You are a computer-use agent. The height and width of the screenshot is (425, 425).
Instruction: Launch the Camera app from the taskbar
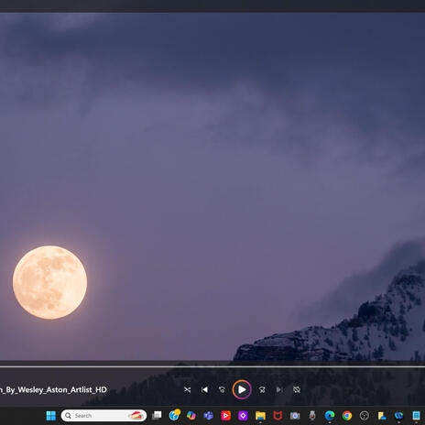[295, 416]
